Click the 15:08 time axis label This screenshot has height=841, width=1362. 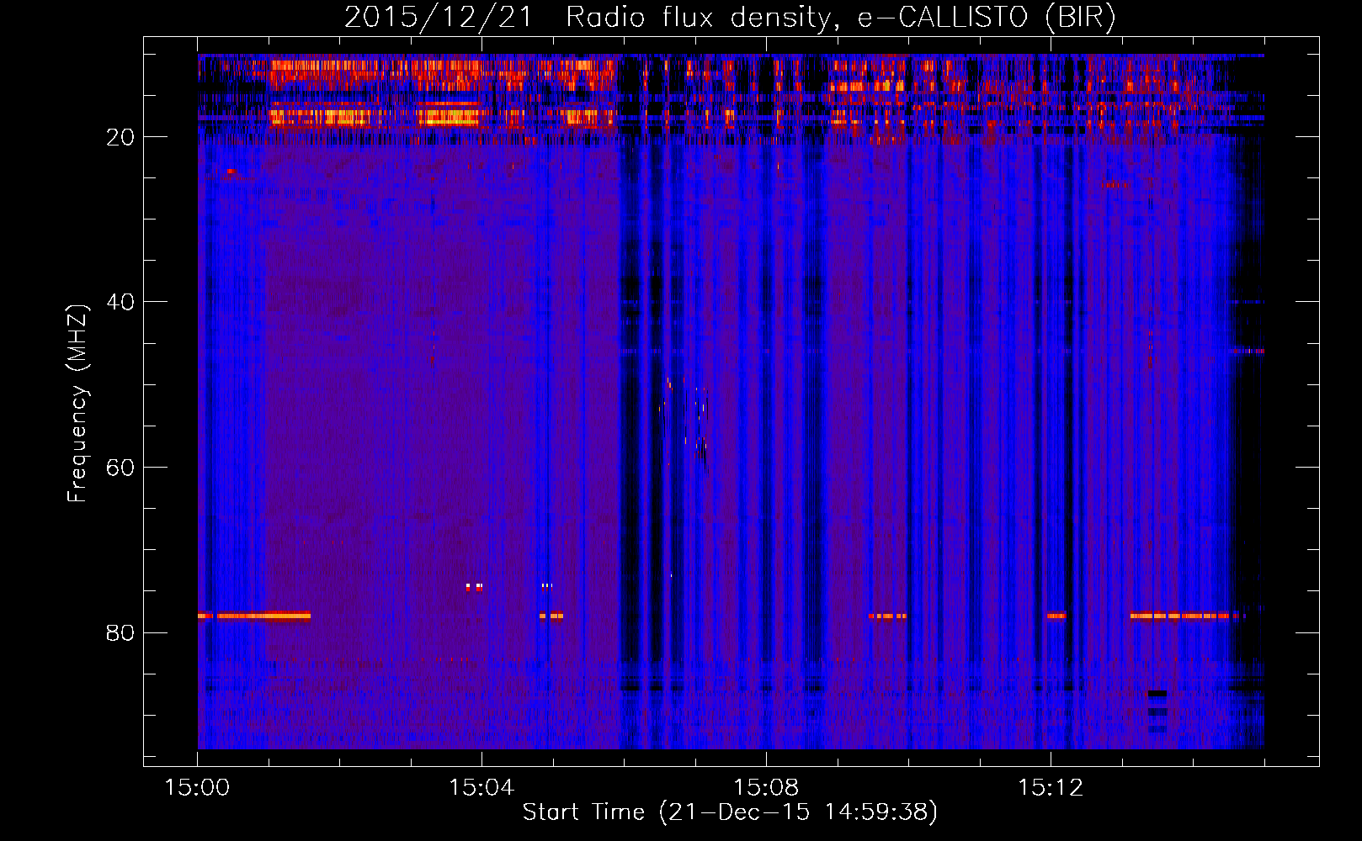click(x=766, y=788)
